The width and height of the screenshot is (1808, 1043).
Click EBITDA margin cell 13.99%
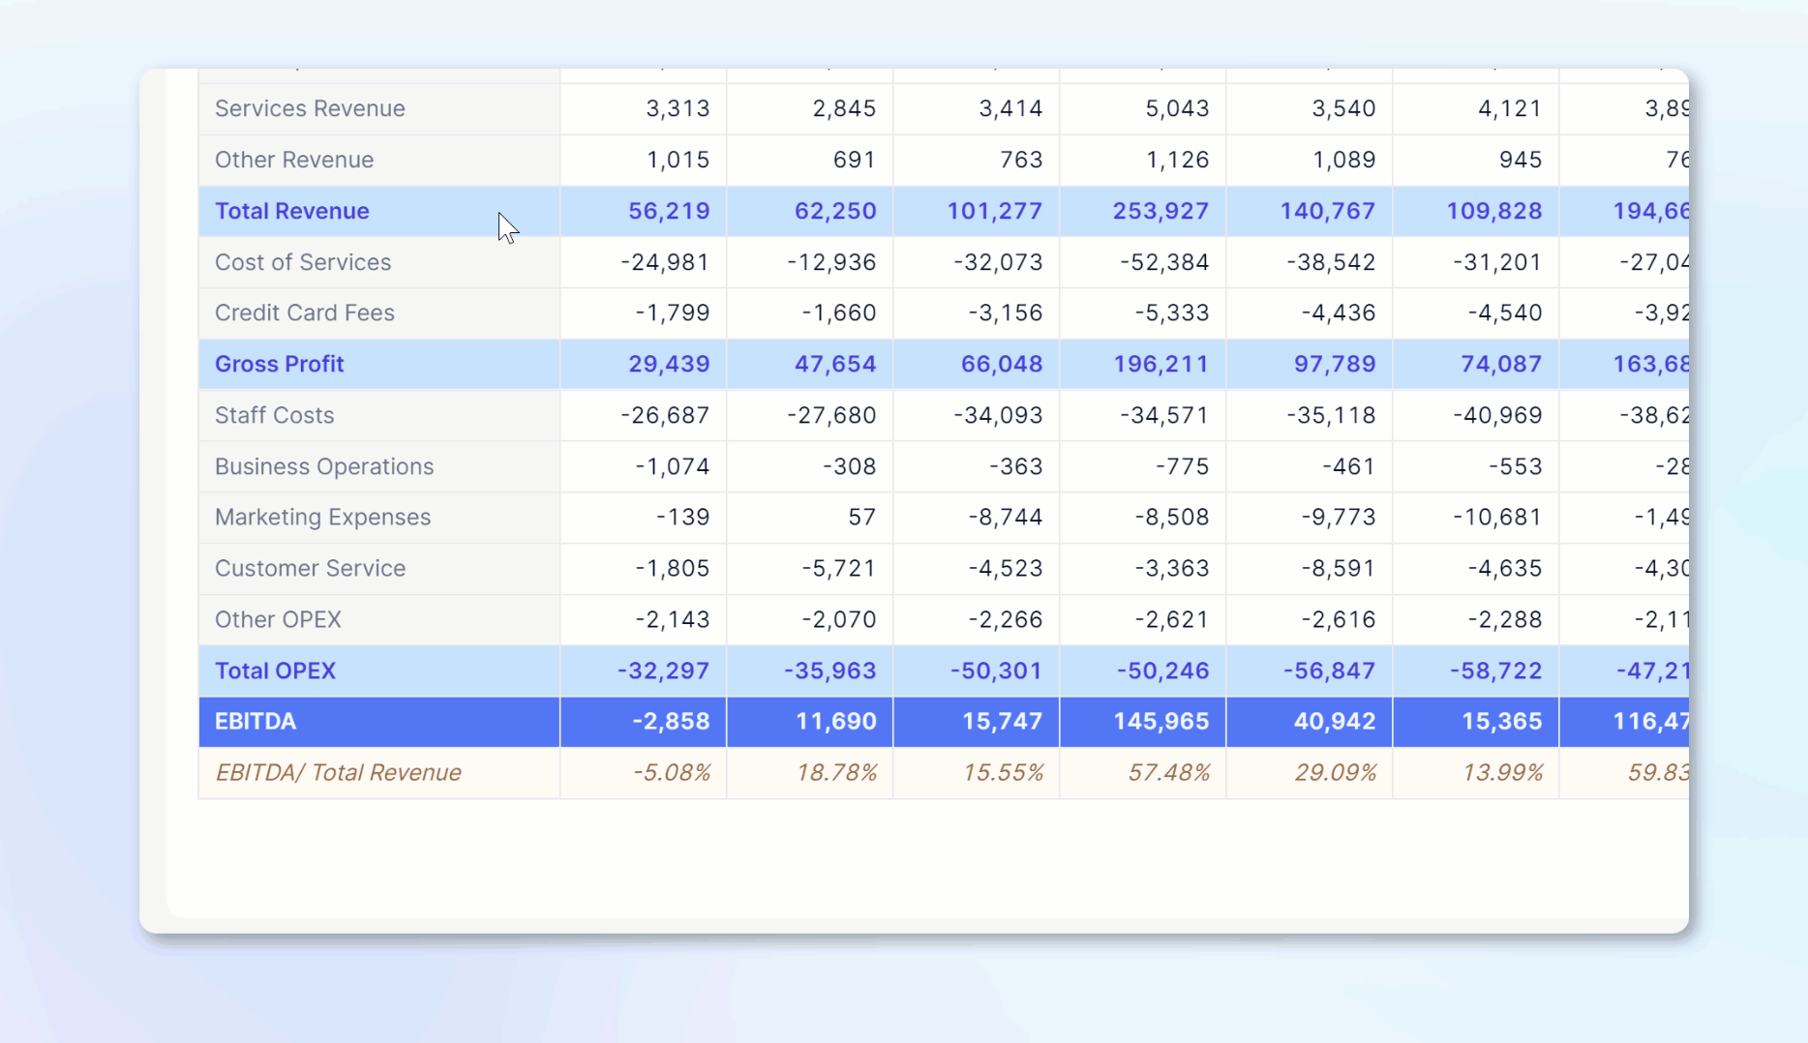(1476, 772)
